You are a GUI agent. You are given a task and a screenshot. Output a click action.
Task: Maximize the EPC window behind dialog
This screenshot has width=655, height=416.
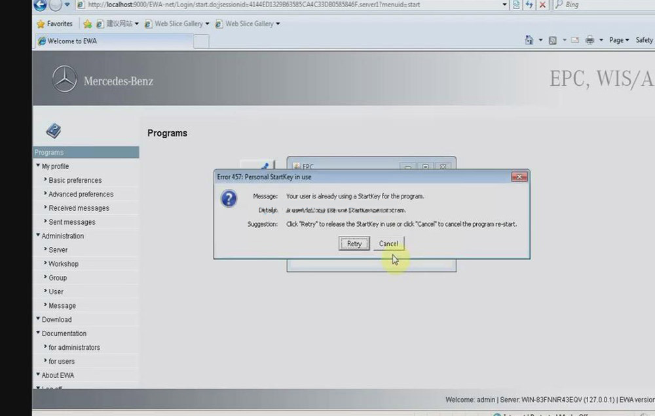coord(425,166)
